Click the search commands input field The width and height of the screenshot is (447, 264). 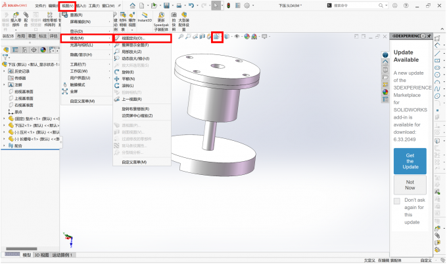point(356,5)
